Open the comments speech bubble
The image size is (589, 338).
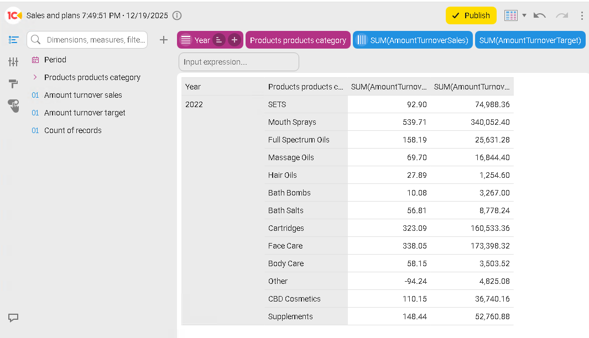(13, 318)
